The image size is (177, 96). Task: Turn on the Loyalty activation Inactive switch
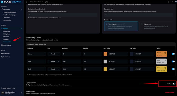pos(174,84)
